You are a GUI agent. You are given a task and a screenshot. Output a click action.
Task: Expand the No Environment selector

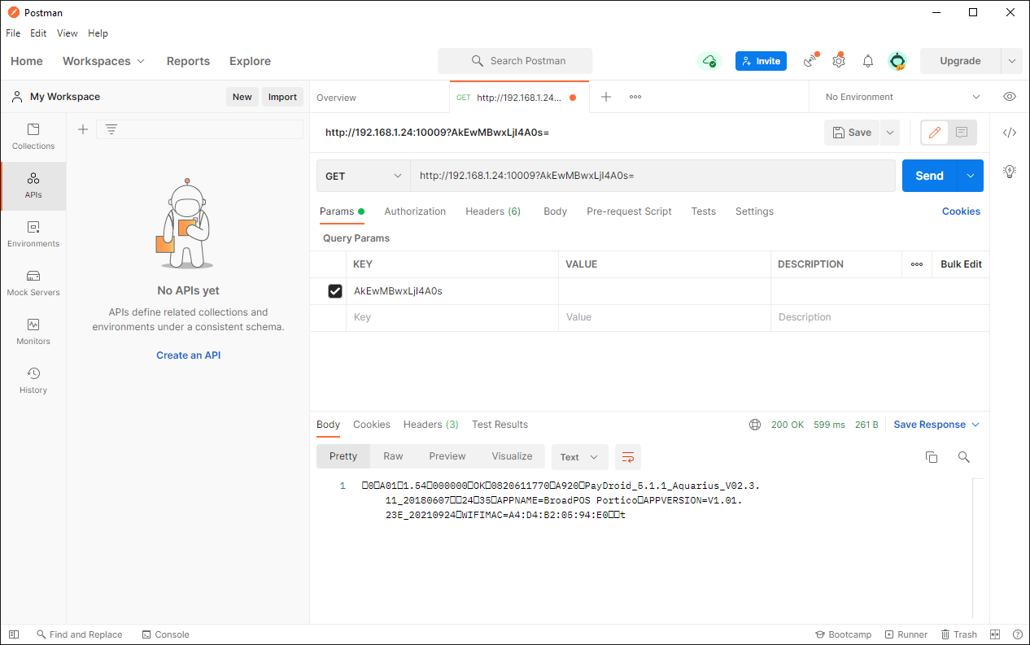click(x=902, y=97)
